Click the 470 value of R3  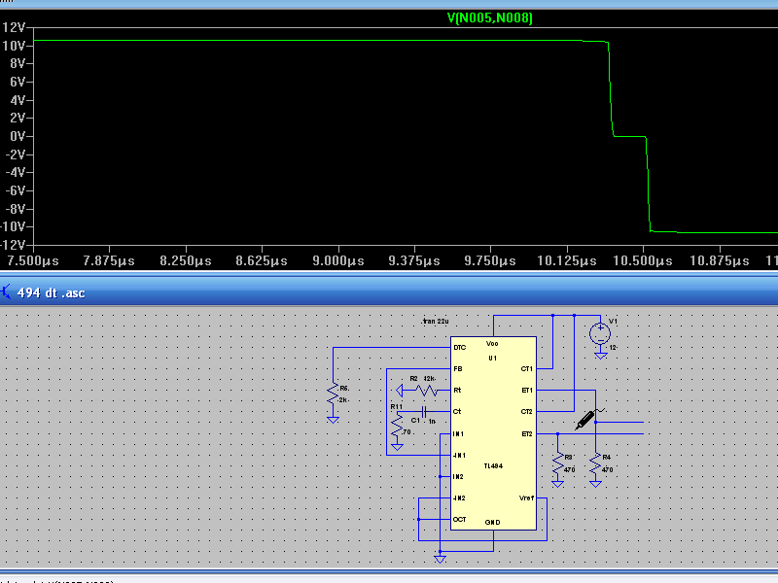pos(569,469)
